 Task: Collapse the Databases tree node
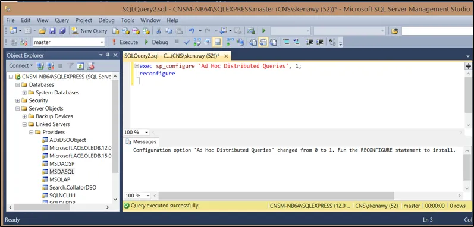[x=17, y=85]
